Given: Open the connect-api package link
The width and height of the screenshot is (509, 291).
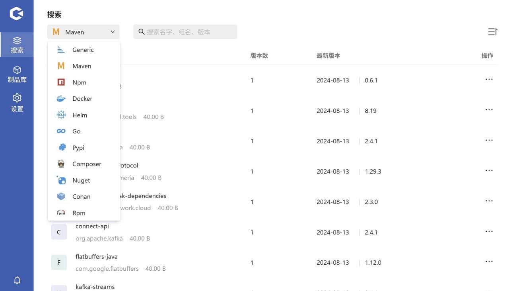Looking at the screenshot, I should tap(92, 226).
